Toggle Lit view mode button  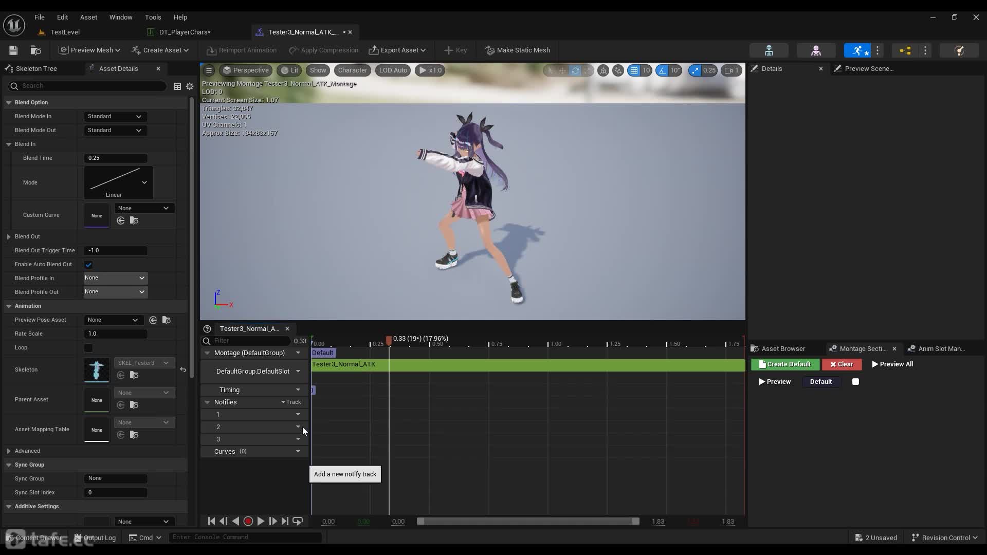pyautogui.click(x=289, y=70)
